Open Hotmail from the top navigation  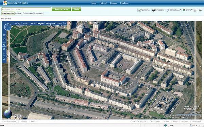point(103,3)
